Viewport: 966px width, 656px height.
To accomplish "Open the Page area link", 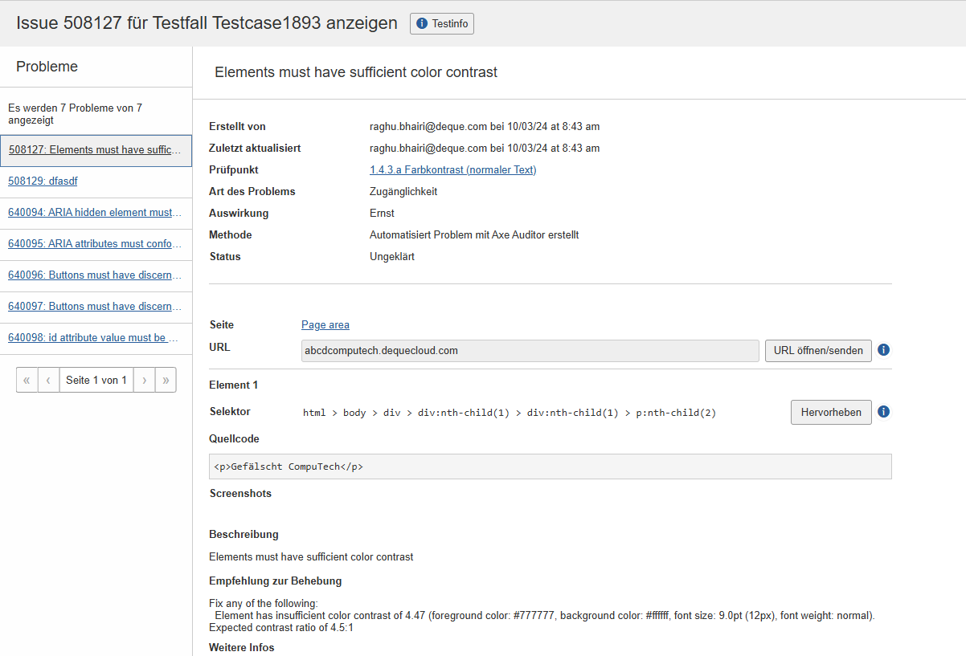I will coord(325,324).
